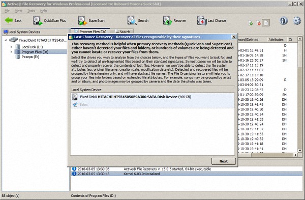
Task: Click the horizontal scrollbar right arrow in the file list
Action: [x=295, y=155]
